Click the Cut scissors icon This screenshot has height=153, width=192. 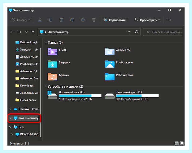point(40,20)
